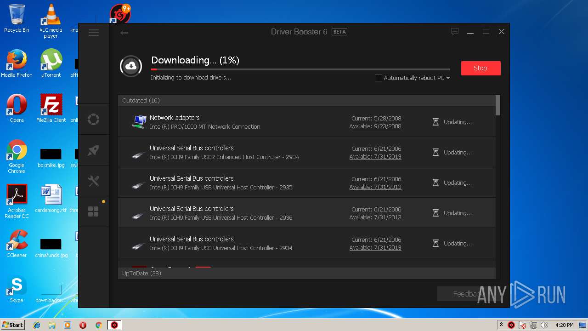Viewport: 588px width, 331px height.
Task: Open Available: 9/23/2008 link for Network adapters
Action: point(375,126)
